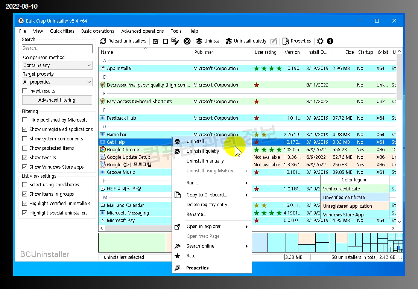Click the list's vertical scrollbar down arrow
Screen dimensions: 418x289
(399, 222)
